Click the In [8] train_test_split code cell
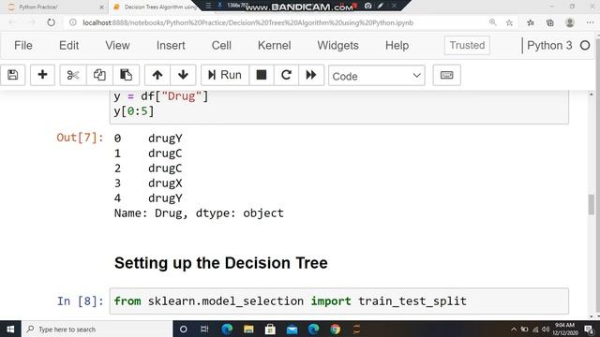 click(x=339, y=301)
